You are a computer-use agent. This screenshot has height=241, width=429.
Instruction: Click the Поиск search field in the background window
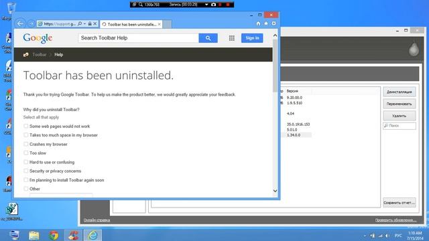click(400, 126)
